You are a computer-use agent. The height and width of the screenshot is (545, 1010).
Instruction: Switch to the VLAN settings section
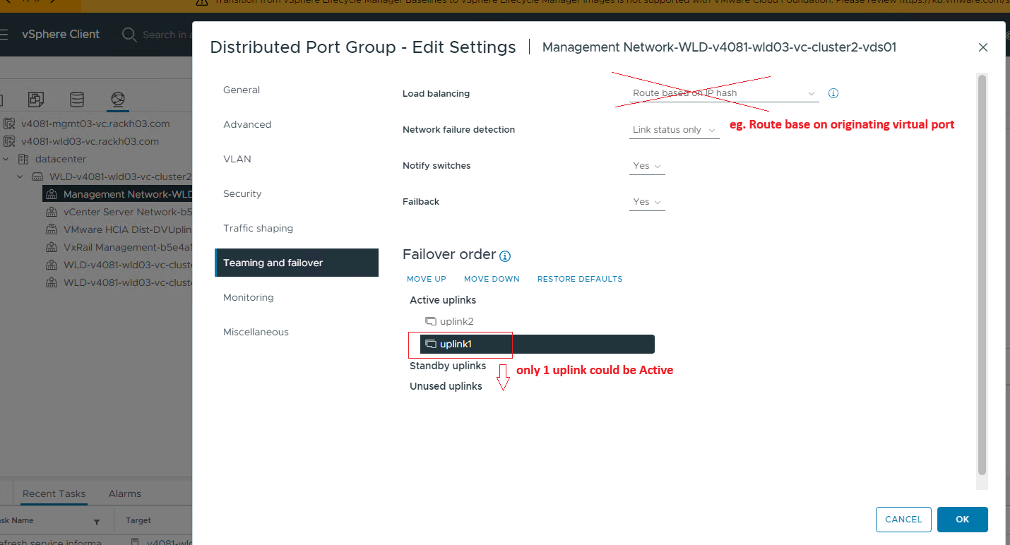[x=237, y=159]
